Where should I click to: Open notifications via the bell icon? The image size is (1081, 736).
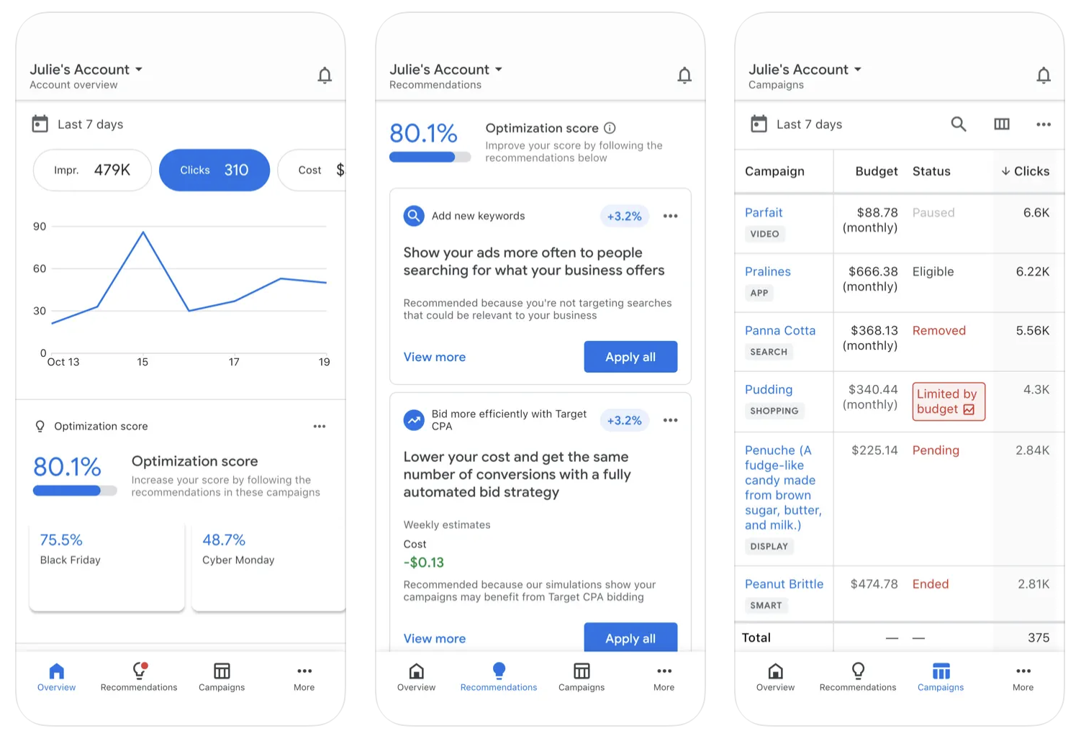click(325, 75)
